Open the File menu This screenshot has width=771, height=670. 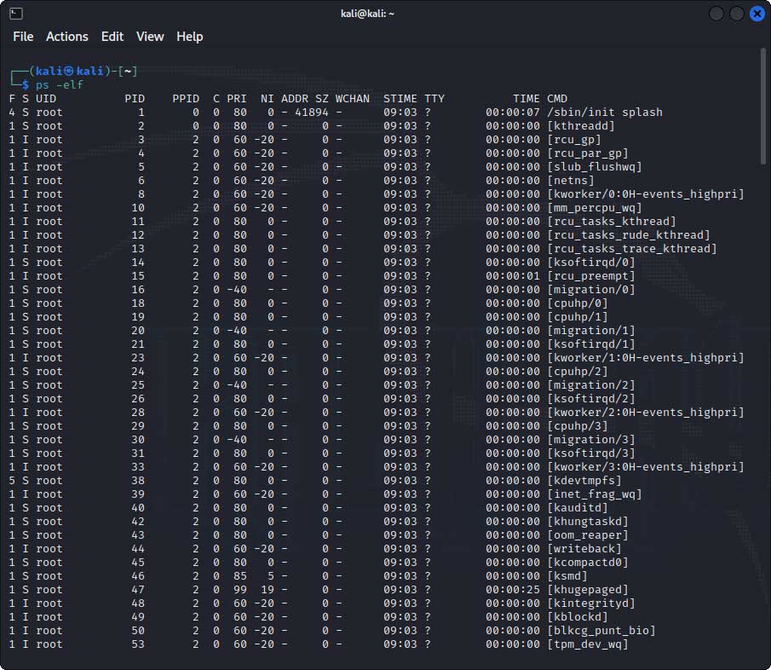click(x=23, y=37)
